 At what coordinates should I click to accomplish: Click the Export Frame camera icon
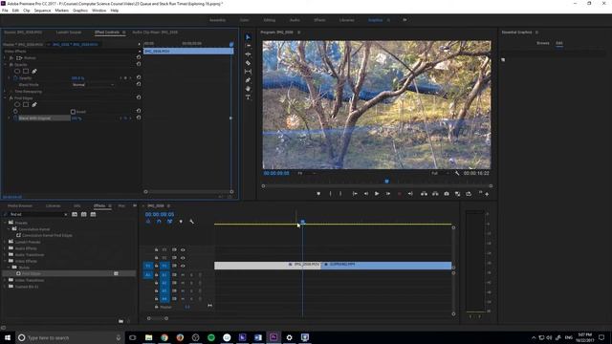pyautogui.click(x=447, y=193)
